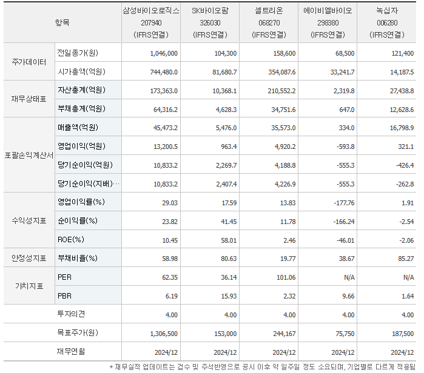This screenshot has height=373, width=424.
Task: Select the 15.93 PBR value
Action: pos(229,296)
